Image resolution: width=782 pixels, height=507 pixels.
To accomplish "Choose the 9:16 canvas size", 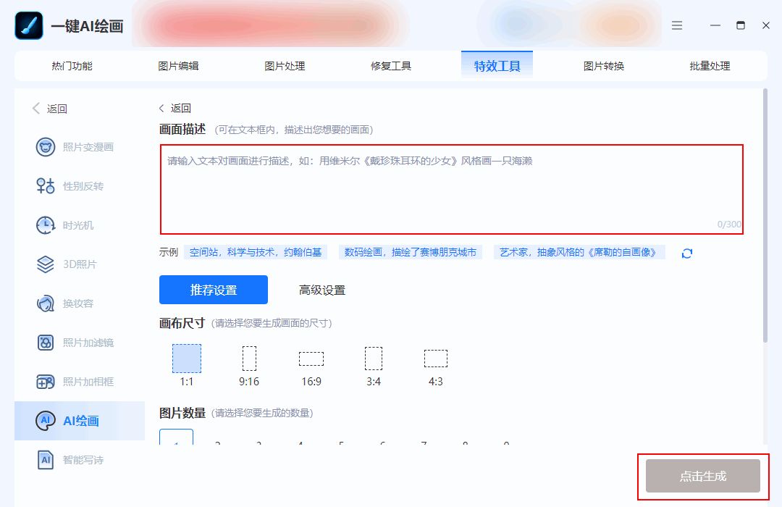I will coord(249,366).
